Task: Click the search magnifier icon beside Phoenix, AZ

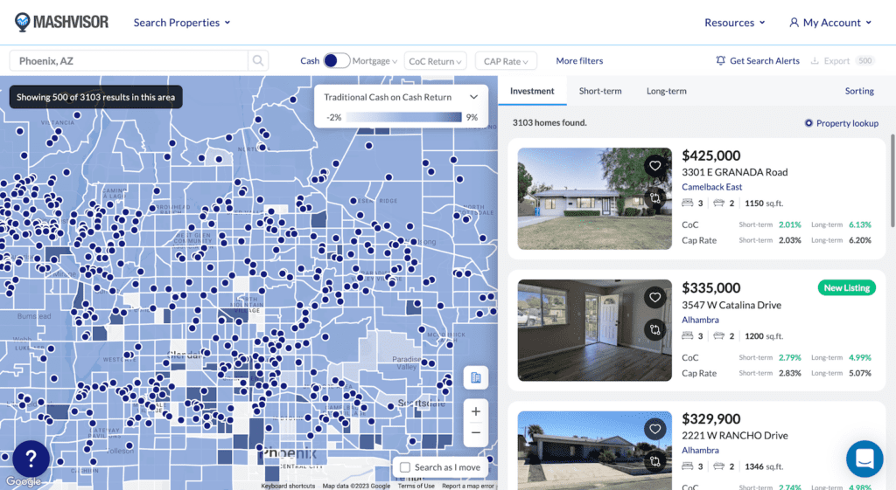Action: tap(258, 61)
